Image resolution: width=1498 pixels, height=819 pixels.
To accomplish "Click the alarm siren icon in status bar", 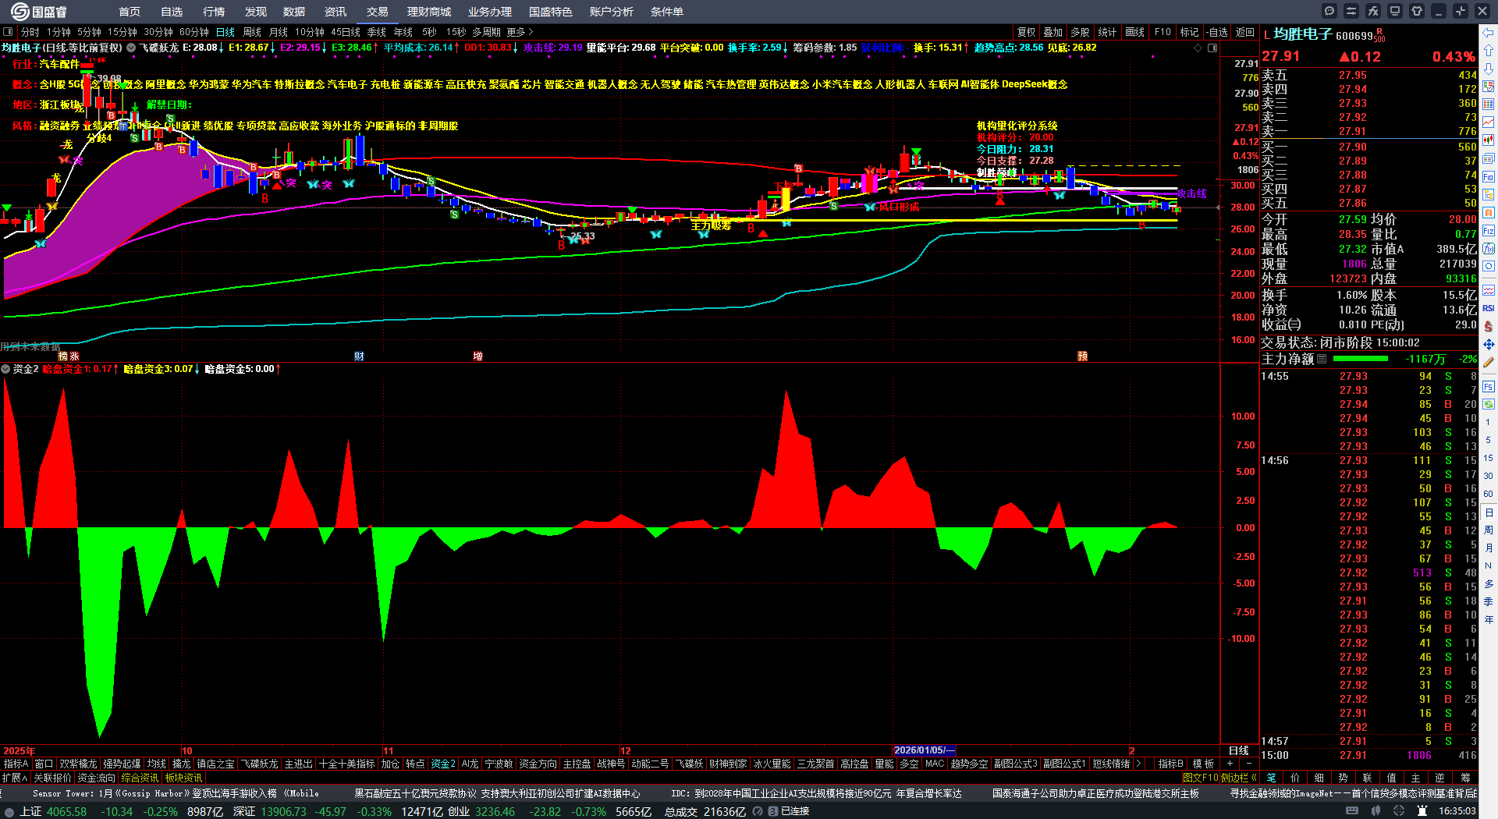I will pyautogui.click(x=1422, y=811).
